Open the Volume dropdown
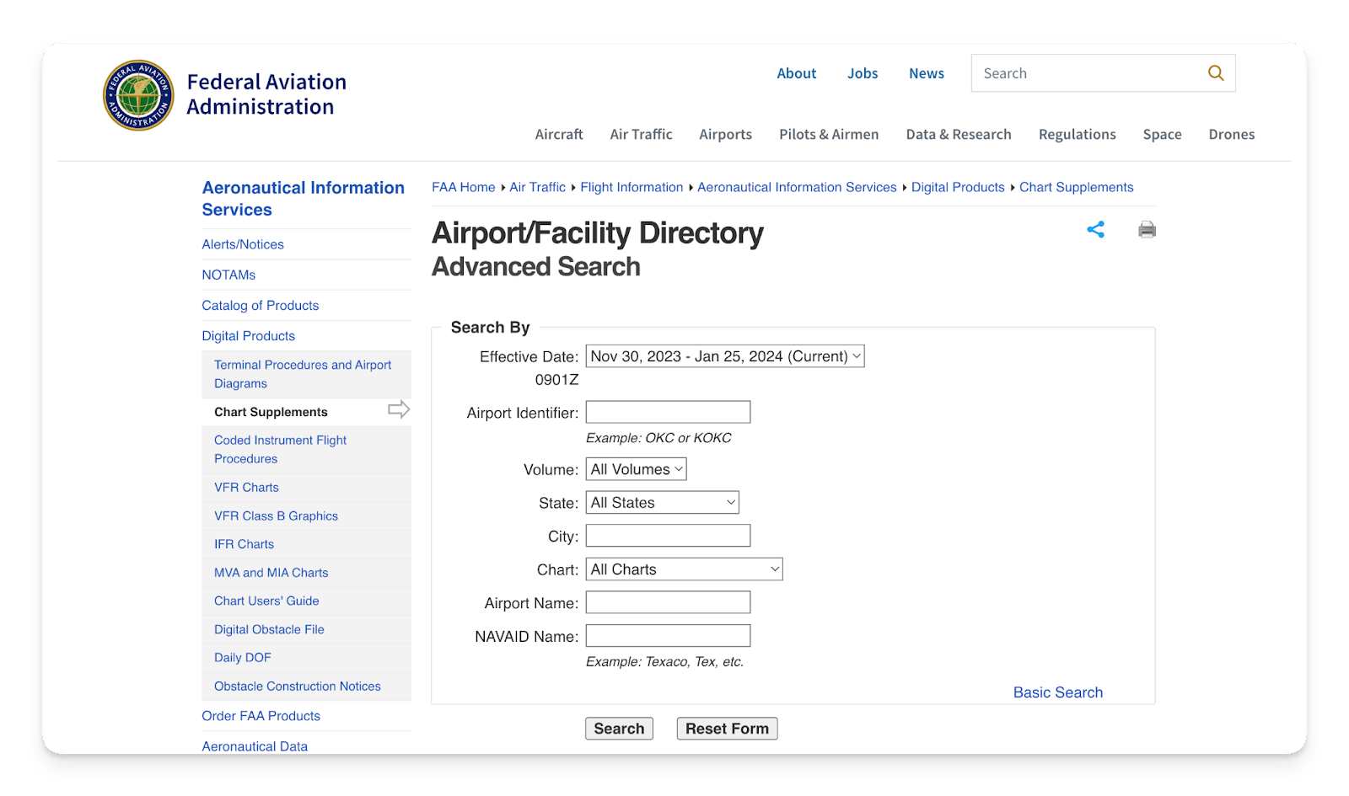1349x796 pixels. [x=637, y=469]
